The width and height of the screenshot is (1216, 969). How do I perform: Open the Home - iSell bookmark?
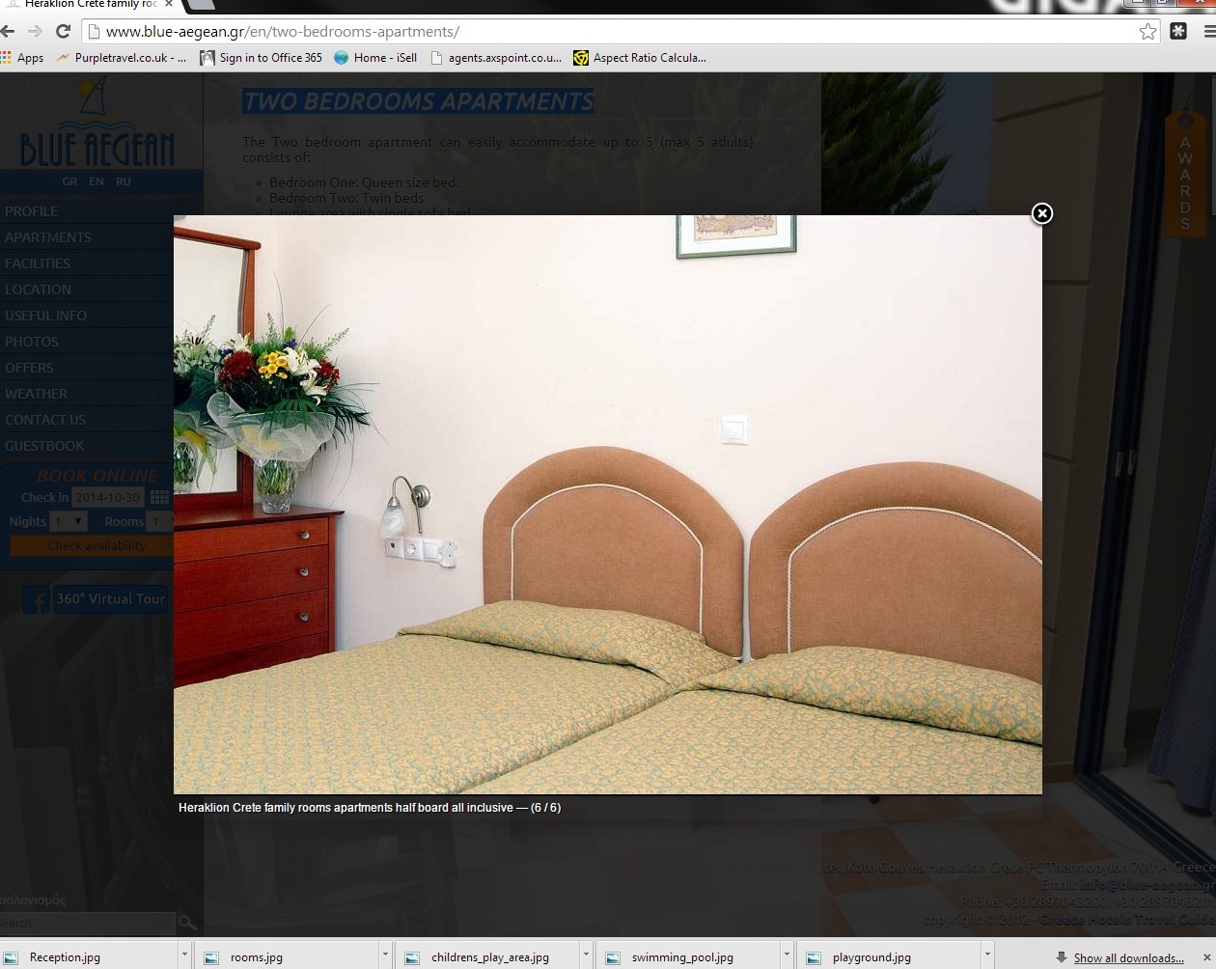click(375, 58)
